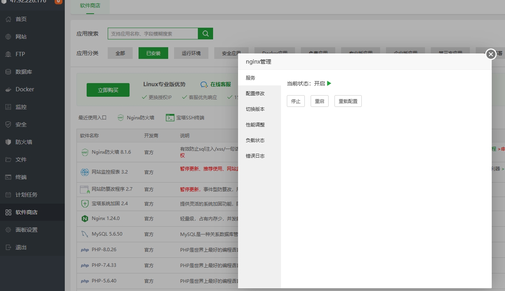Click the PHP-5.6.40 php icon

pos(85,281)
